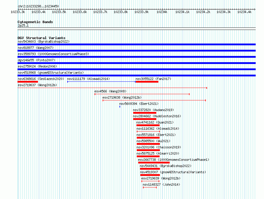The width and height of the screenshot is (264, 199).
Task: Open nsv3055122 (Fan2017) label
Action: (x=153, y=79)
